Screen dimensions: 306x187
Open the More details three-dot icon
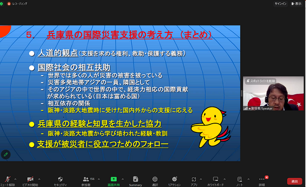[262, 179]
